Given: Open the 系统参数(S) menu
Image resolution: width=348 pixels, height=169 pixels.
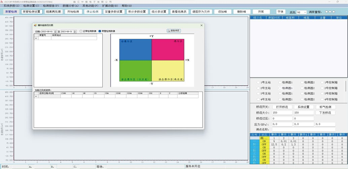Looking at the screenshot, I should point(11,6).
